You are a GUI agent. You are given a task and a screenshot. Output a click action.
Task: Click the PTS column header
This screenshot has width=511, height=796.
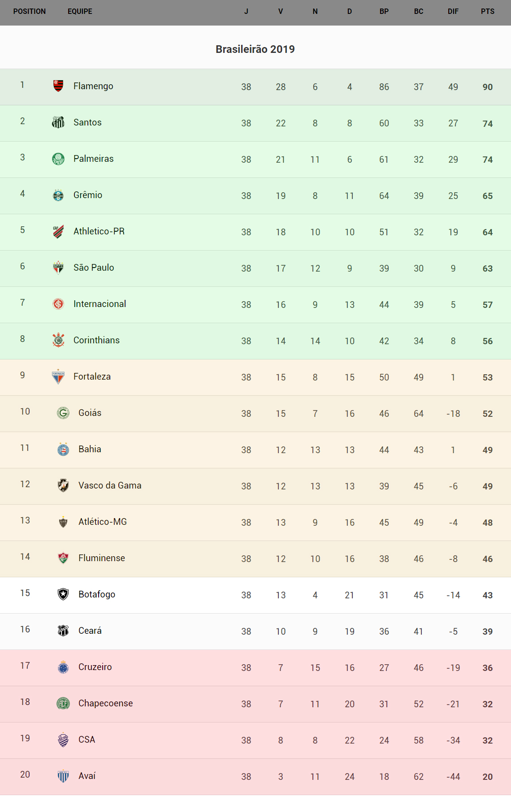tap(488, 11)
